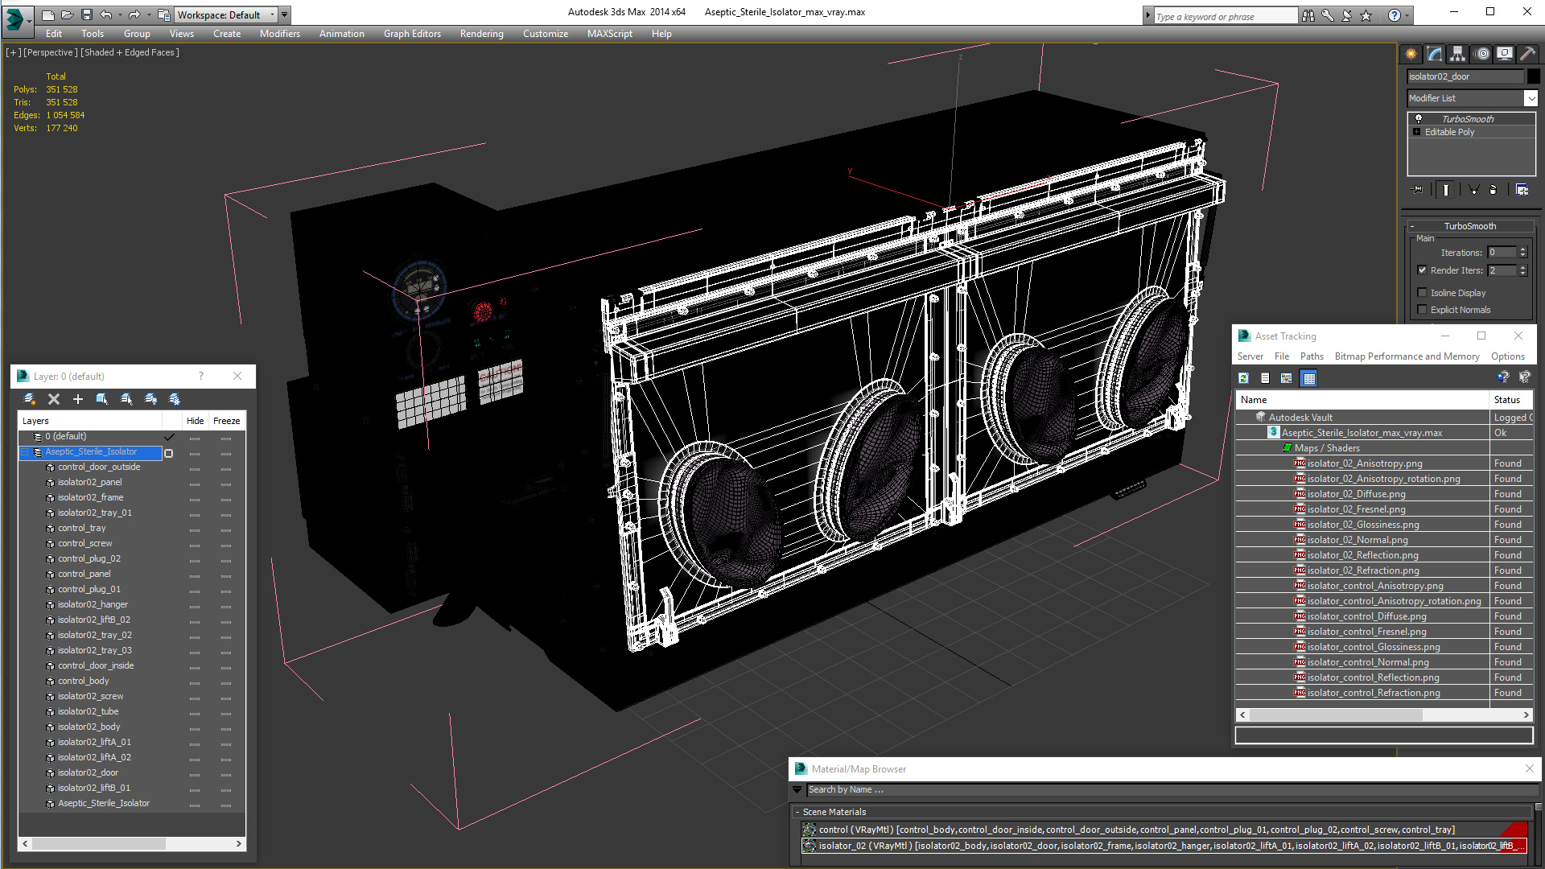Open Material Browser options arrow
This screenshot has height=869, width=1545.
(x=797, y=790)
